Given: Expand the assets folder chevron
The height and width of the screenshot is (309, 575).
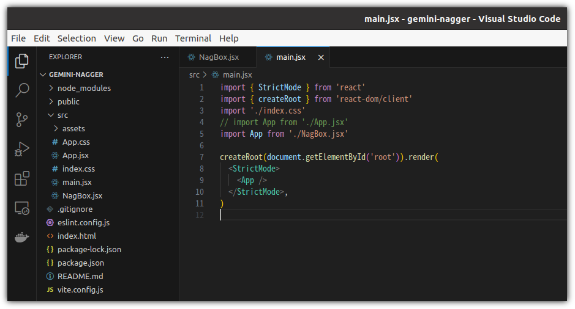Looking at the screenshot, I should 56,128.
